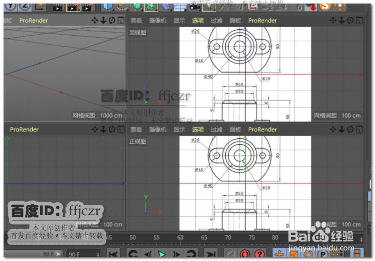Jump to next keyframe

click(x=191, y=254)
